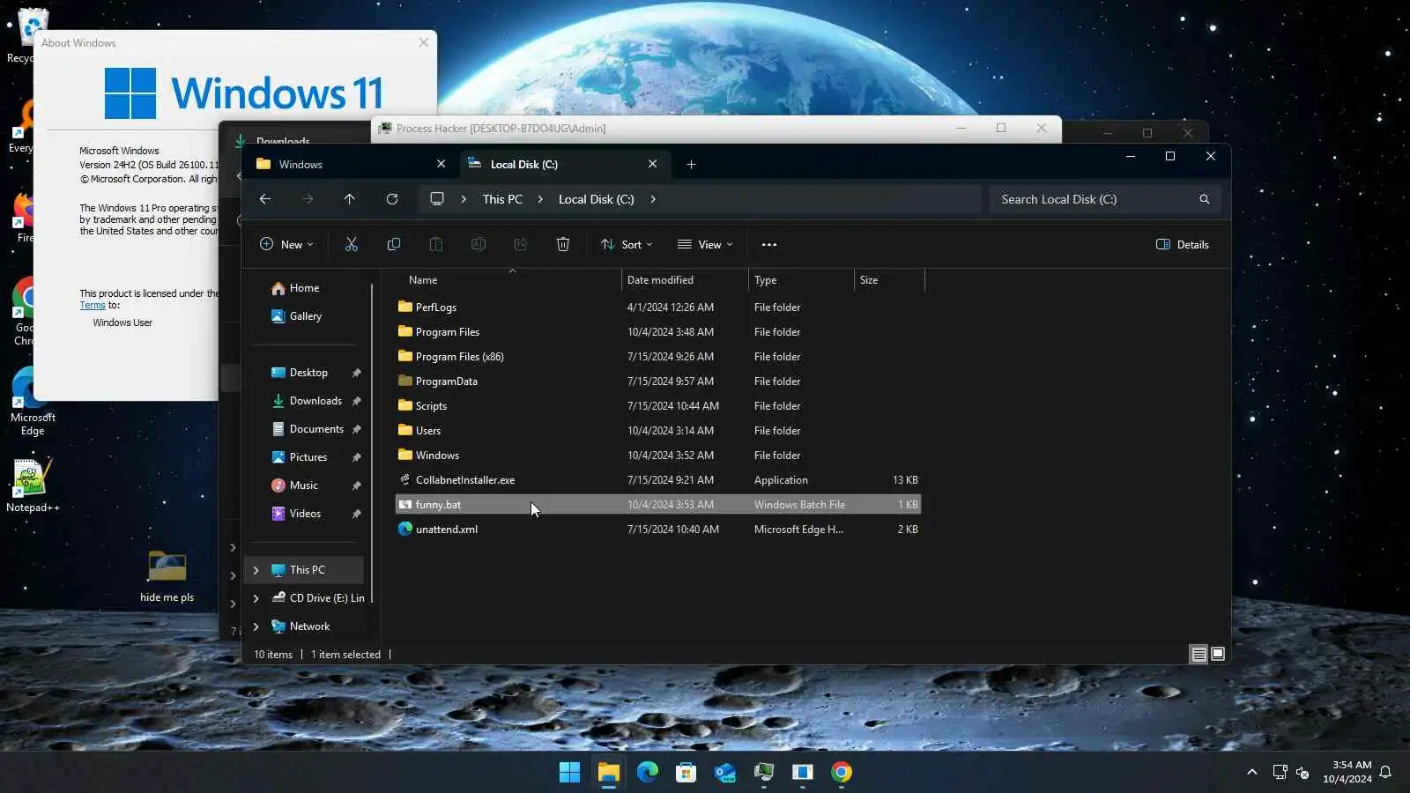1410x793 pixels.
Task: Open the Sort dropdown menu
Action: [627, 245]
